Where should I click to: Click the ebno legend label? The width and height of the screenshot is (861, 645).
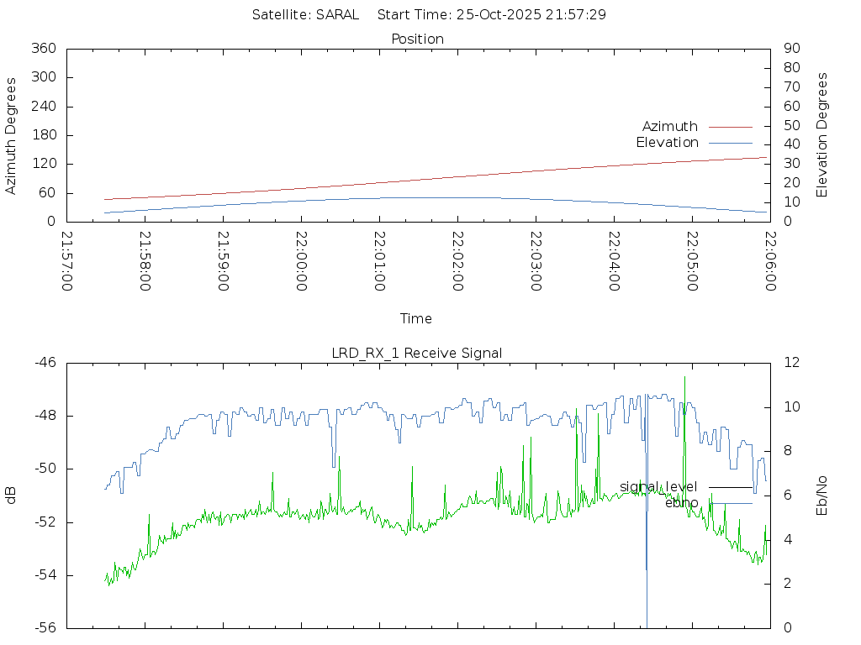[x=681, y=502]
